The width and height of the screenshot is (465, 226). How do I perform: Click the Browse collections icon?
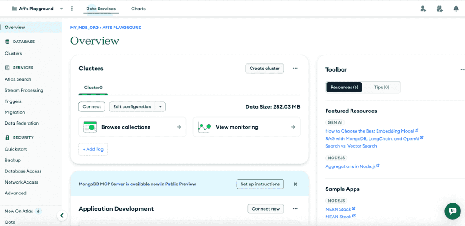pos(90,127)
